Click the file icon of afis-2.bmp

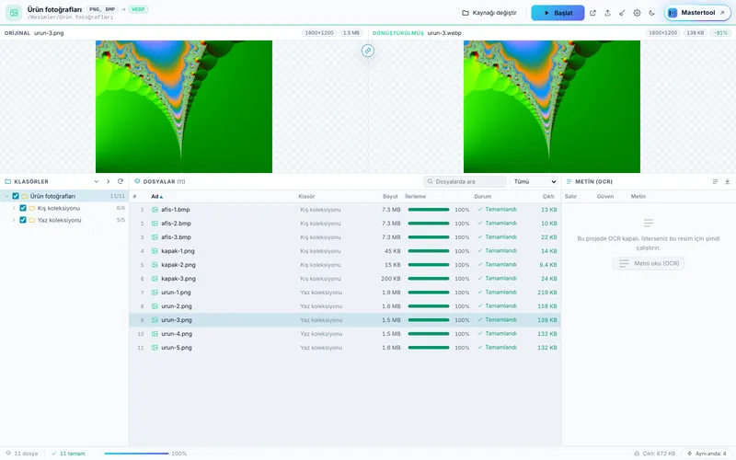pyautogui.click(x=155, y=224)
